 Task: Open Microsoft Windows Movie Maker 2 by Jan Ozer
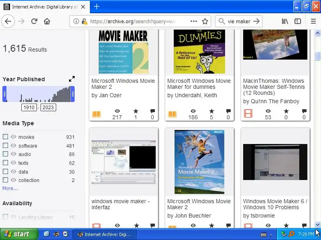click(123, 84)
